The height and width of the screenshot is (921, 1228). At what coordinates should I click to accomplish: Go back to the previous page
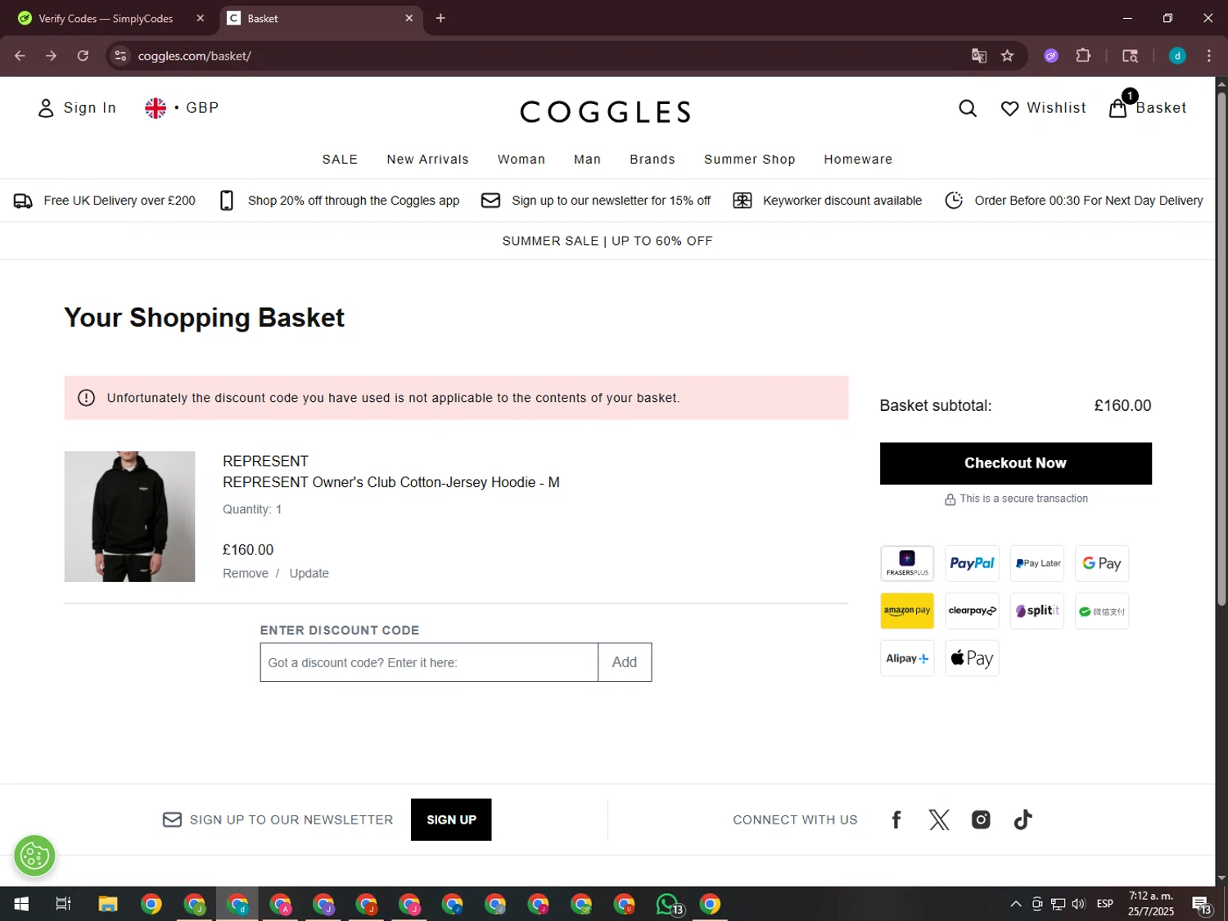(20, 56)
